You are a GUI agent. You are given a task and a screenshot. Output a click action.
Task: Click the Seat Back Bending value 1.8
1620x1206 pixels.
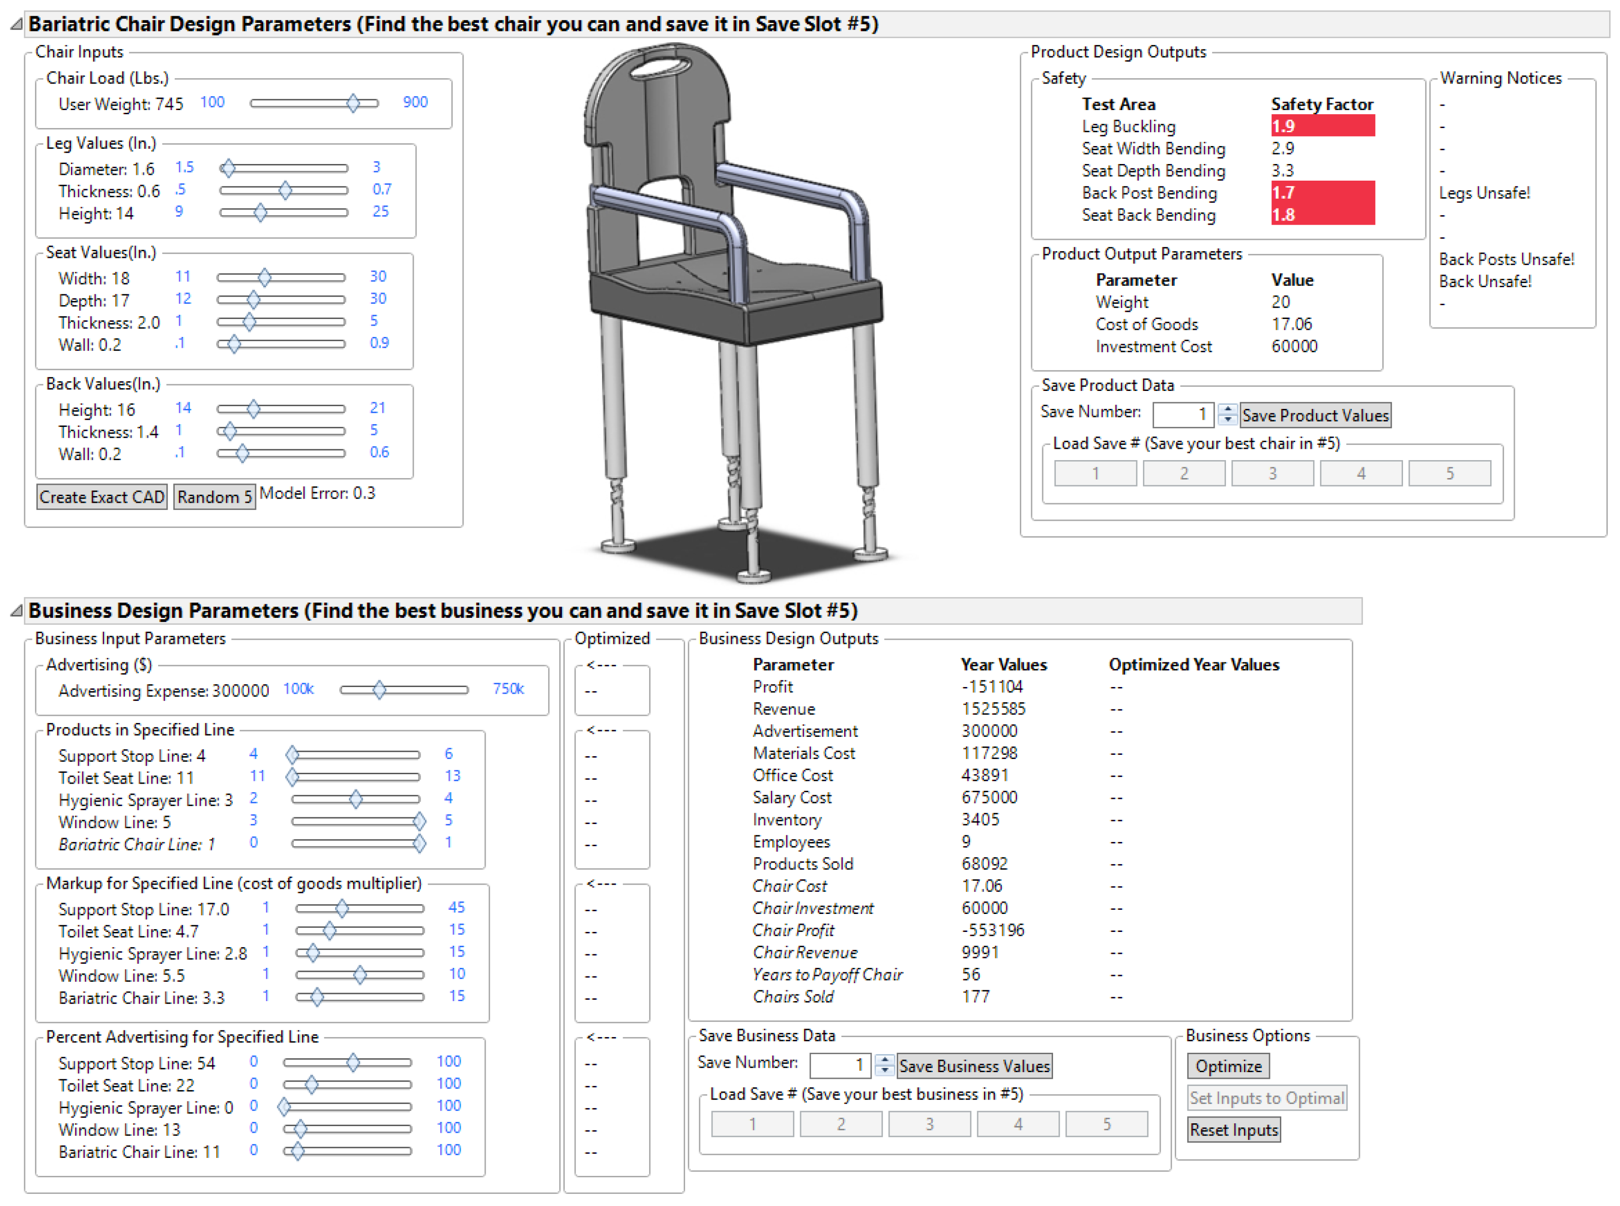point(1324,215)
